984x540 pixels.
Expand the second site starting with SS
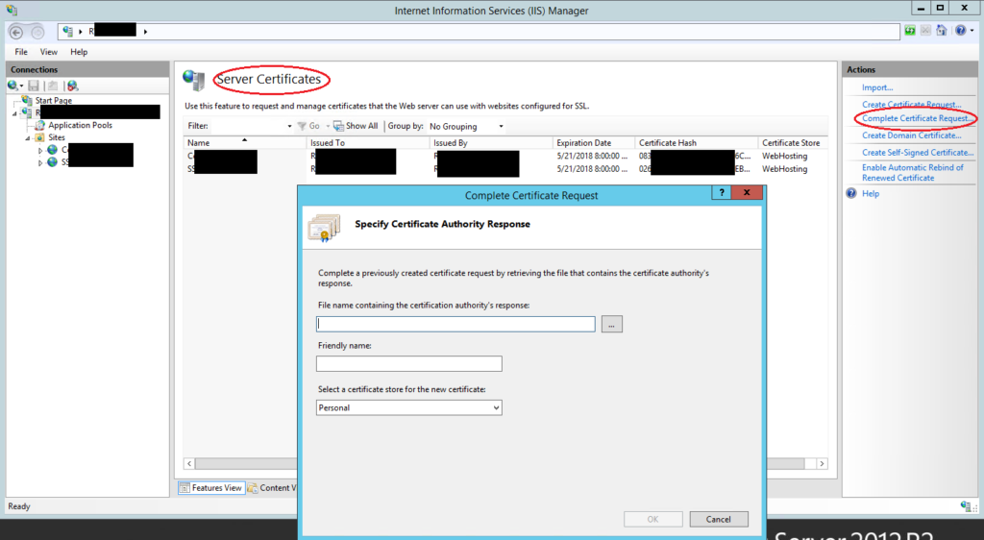[x=40, y=163]
